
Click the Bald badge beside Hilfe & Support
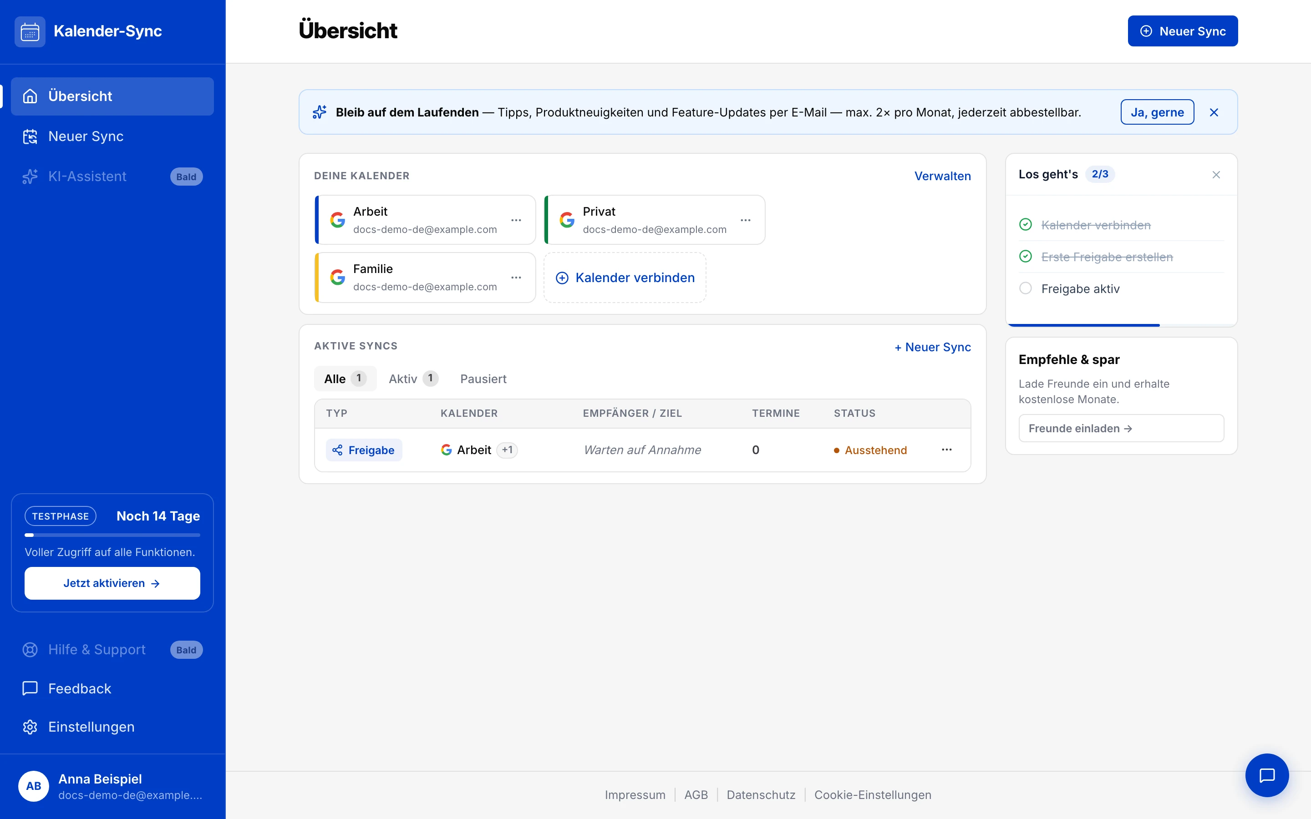pos(186,649)
